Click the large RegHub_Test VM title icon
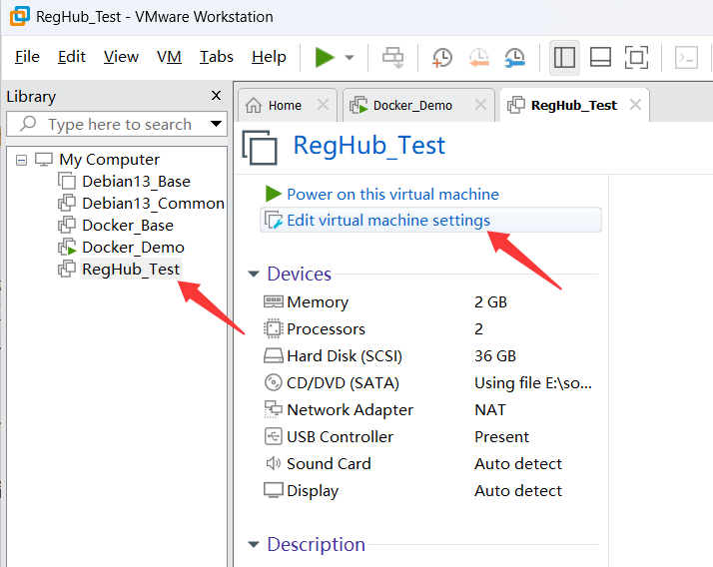Image resolution: width=713 pixels, height=567 pixels. [x=260, y=147]
